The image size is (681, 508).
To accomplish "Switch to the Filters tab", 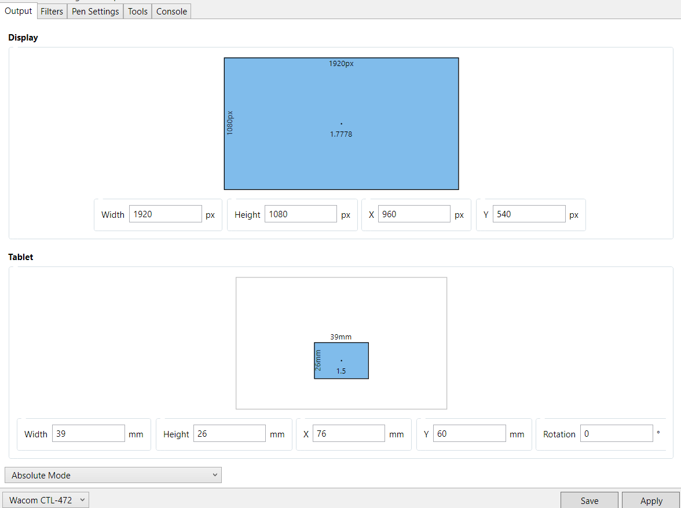I will pos(52,12).
